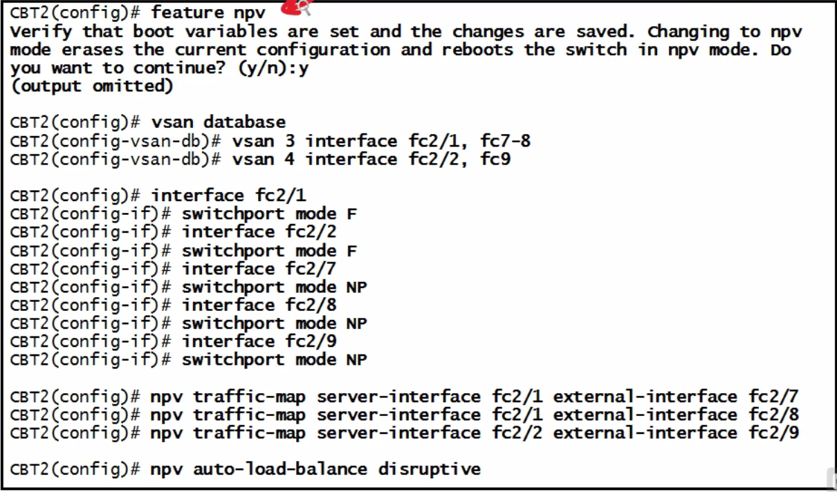Select the 'interface fc2/2' command

(x=259, y=231)
